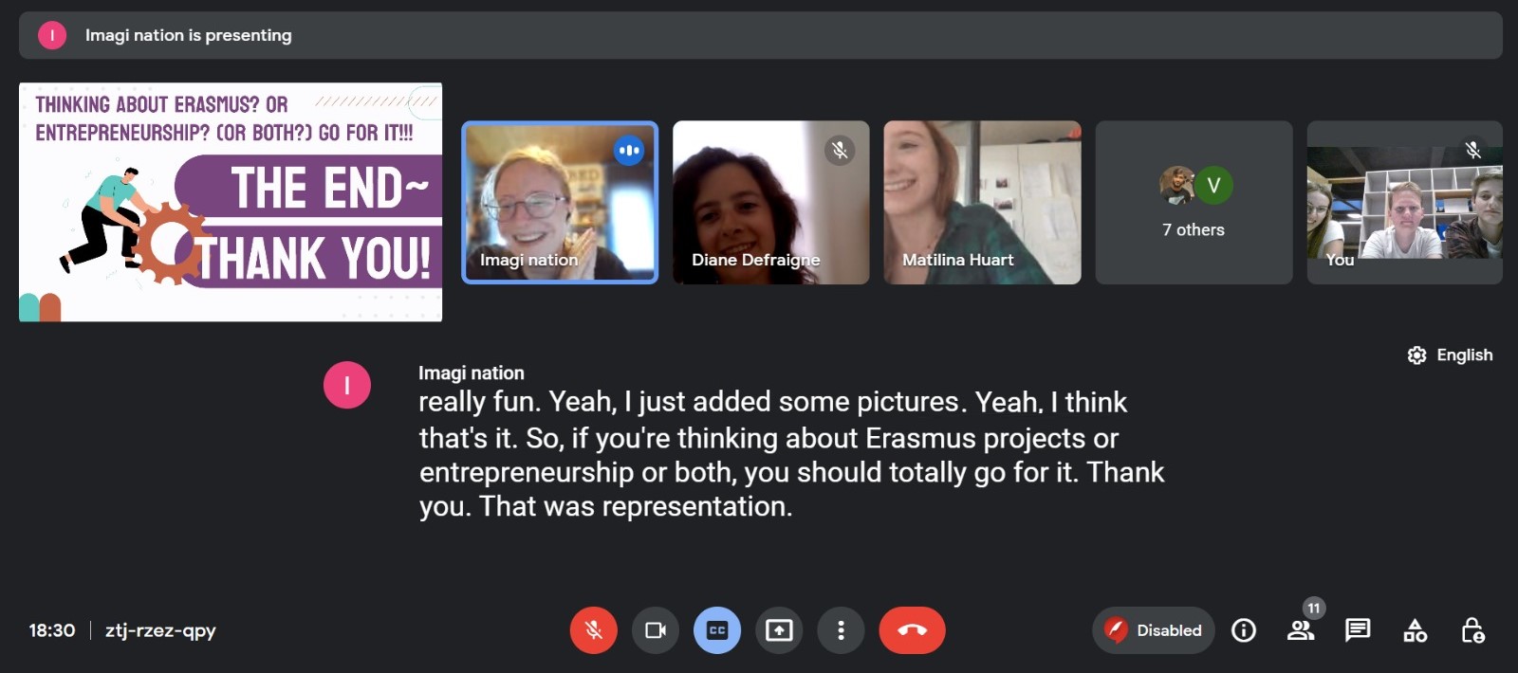Open host controls lock icon
The image size is (1518, 673).
pyautogui.click(x=1472, y=630)
